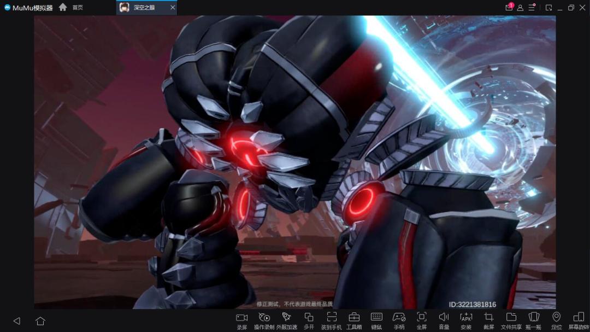Open the 多开 multi-instance tool
The image size is (590, 332).
(309, 321)
